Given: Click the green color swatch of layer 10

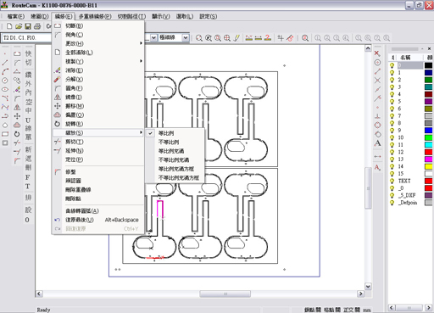Looking at the screenshot, I should coord(429,137).
